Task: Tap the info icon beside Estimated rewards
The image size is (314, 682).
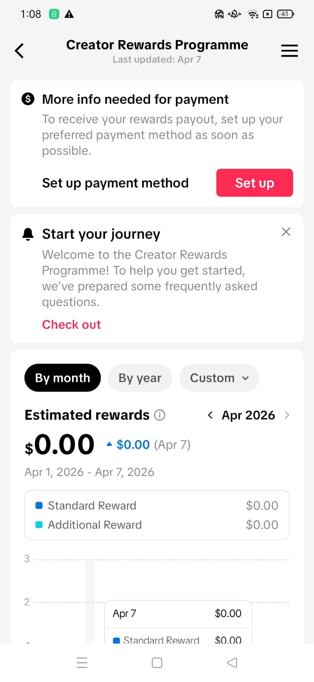Action: pyautogui.click(x=160, y=415)
